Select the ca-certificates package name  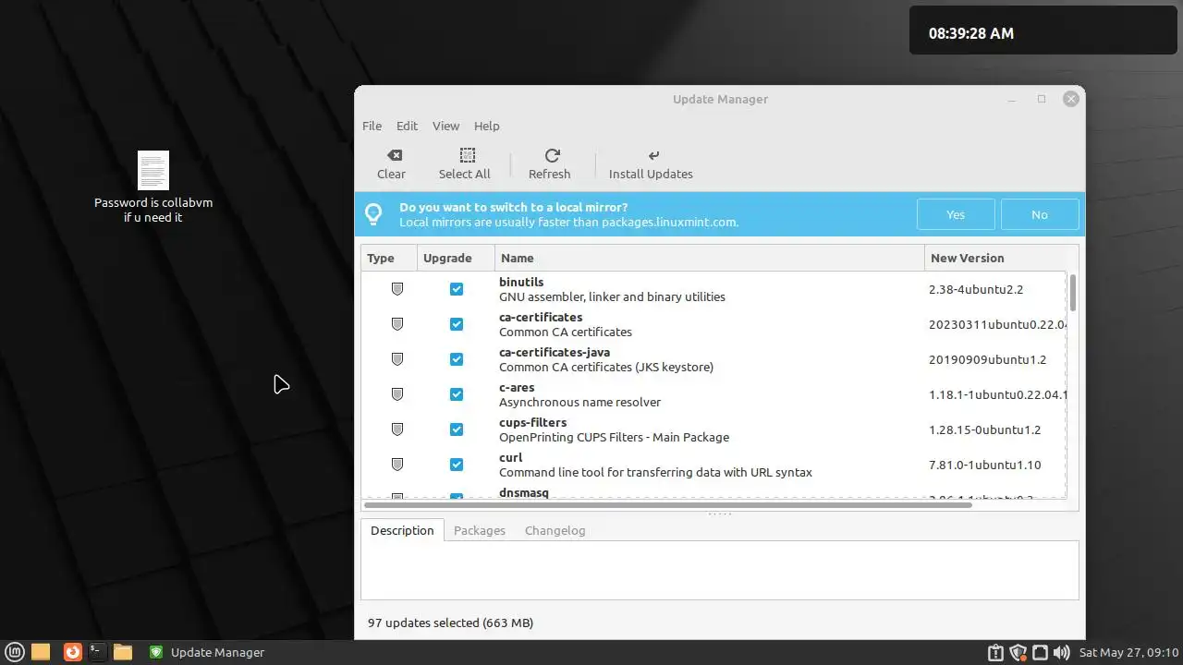click(x=541, y=317)
